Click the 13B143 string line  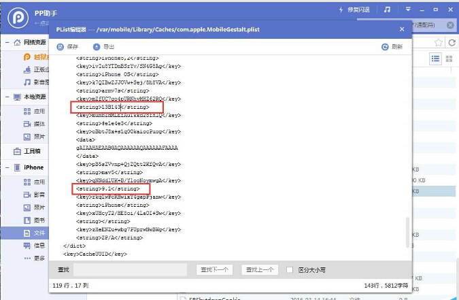[113, 107]
